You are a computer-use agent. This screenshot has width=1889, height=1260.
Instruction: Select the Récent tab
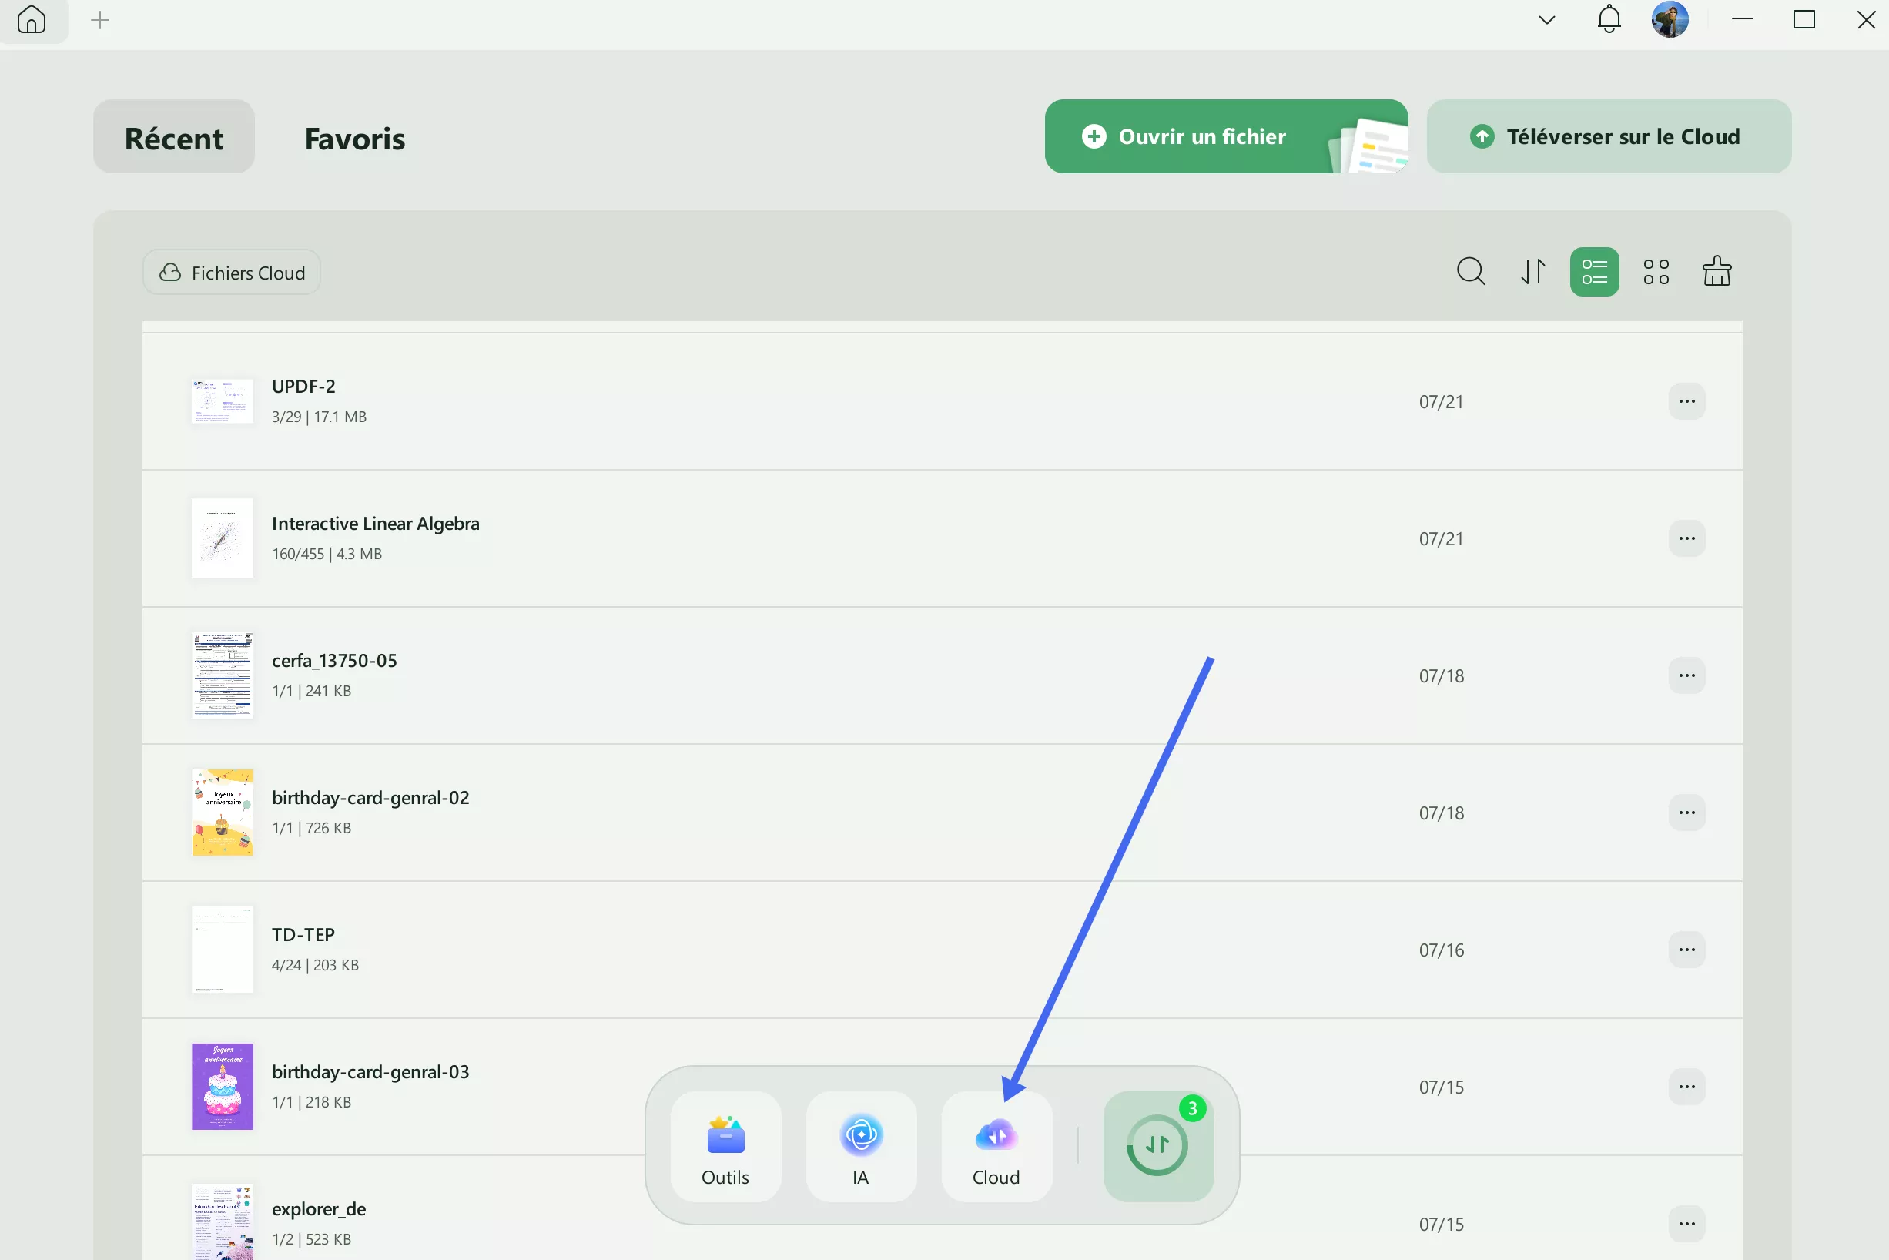[x=173, y=137]
